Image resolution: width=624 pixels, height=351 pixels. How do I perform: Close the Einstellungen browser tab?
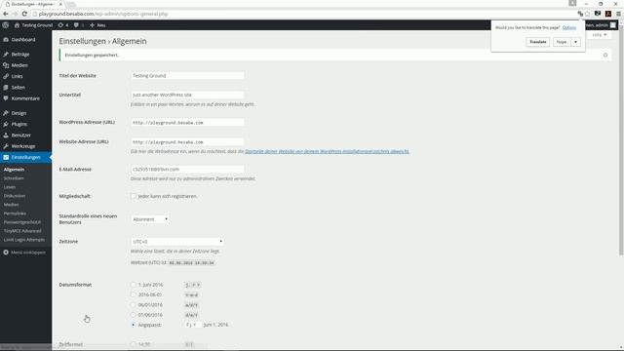60,4
